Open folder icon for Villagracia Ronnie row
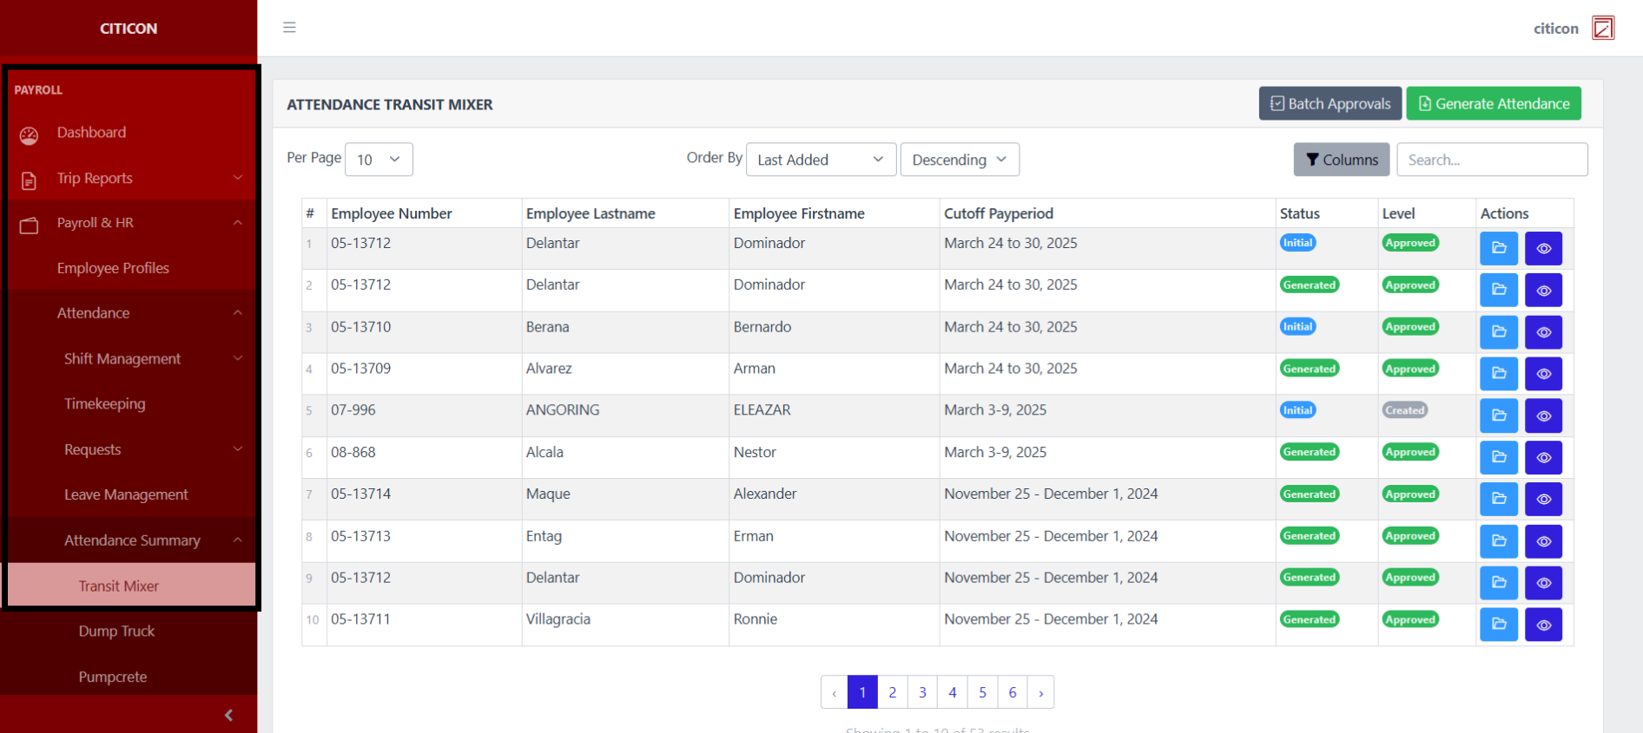1643x733 pixels. click(1498, 625)
